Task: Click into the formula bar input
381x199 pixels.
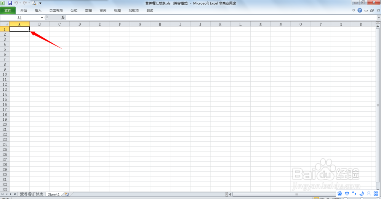Action: tap(221, 17)
